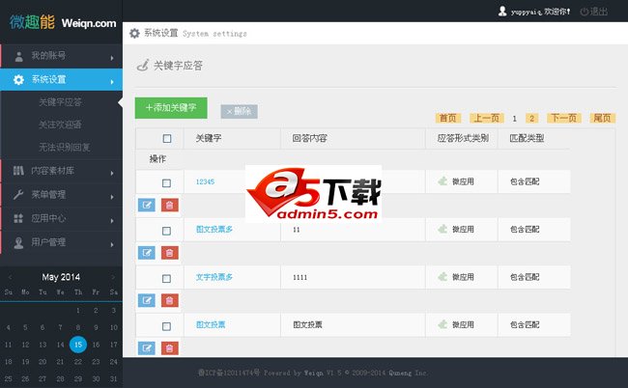Click the 微应用 icon in 图文投票 row
This screenshot has width=628, height=388.
[442, 324]
